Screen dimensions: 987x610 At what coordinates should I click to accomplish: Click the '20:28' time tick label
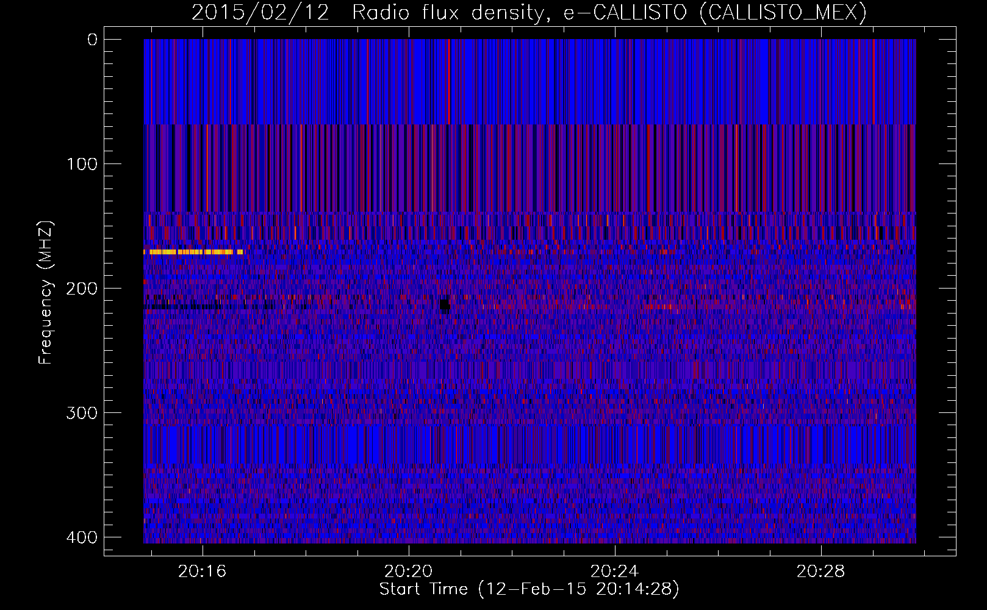click(821, 572)
